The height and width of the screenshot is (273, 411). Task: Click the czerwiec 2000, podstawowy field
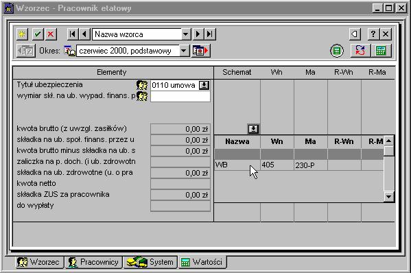pos(128,51)
